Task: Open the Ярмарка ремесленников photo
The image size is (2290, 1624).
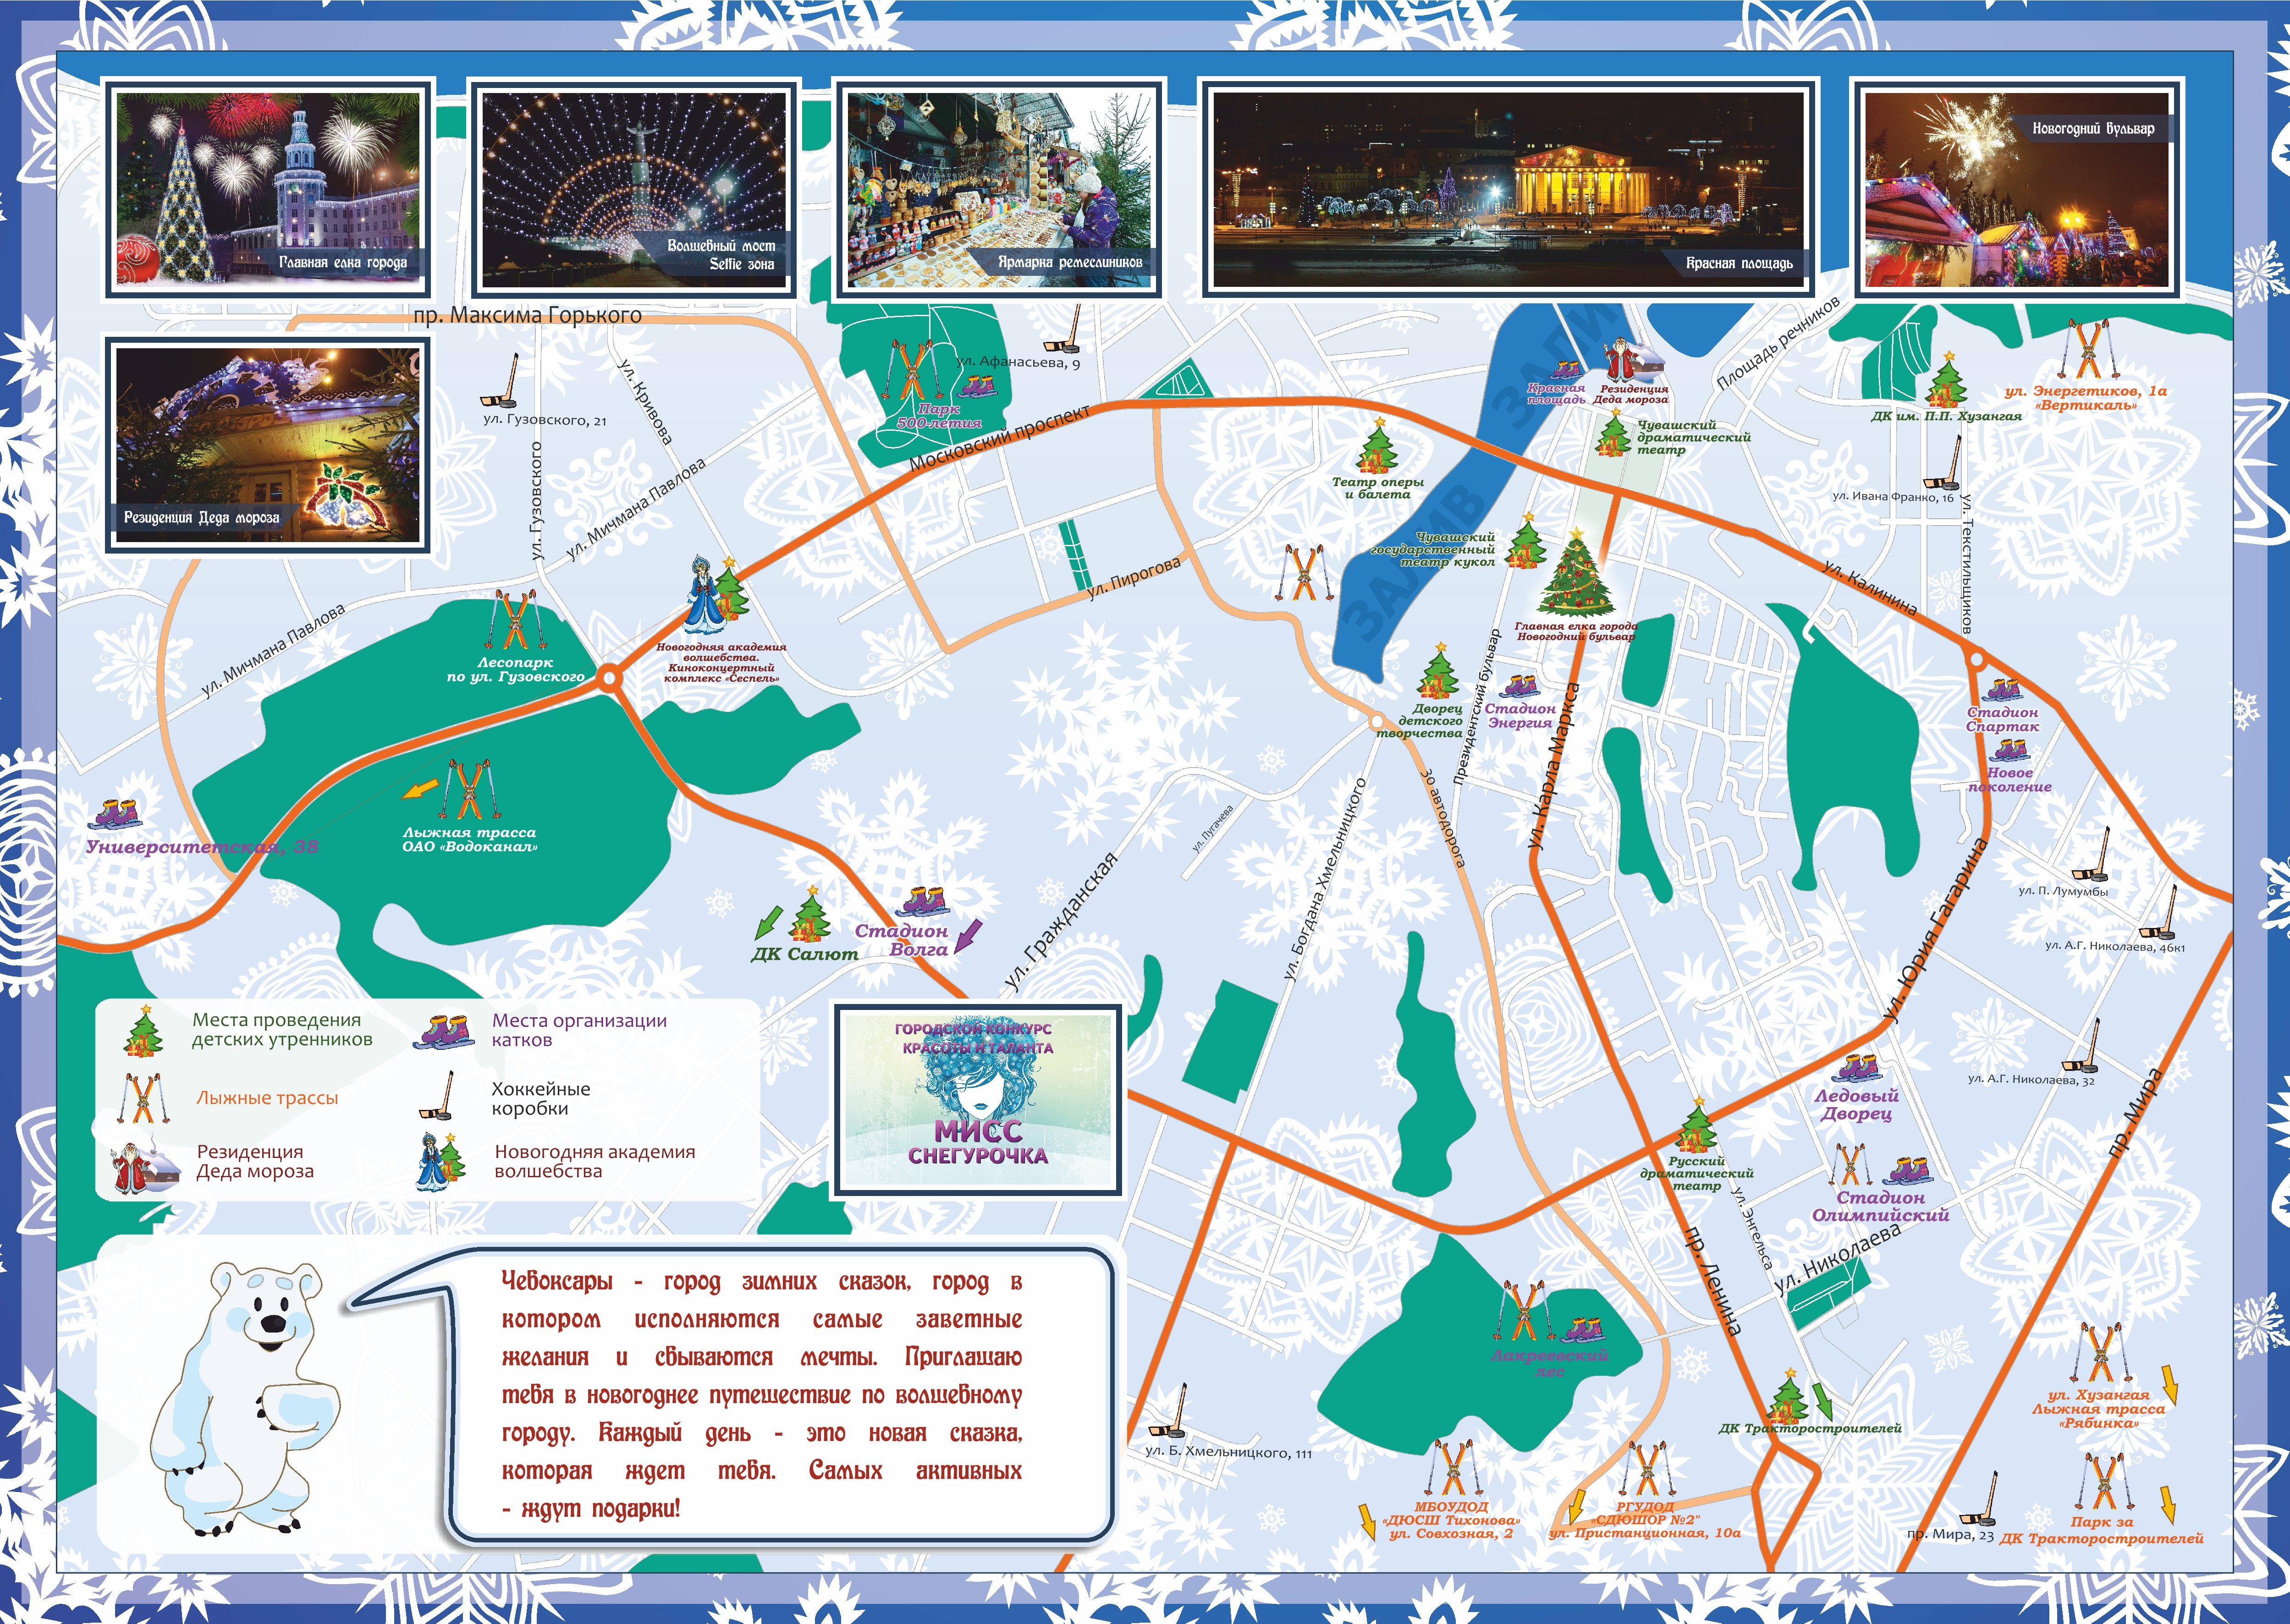Action: (x=1001, y=190)
